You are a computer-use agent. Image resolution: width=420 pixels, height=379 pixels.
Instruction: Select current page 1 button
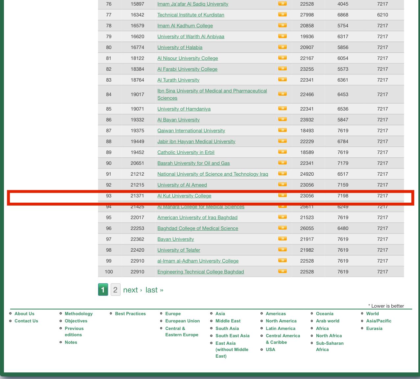pyautogui.click(x=103, y=290)
